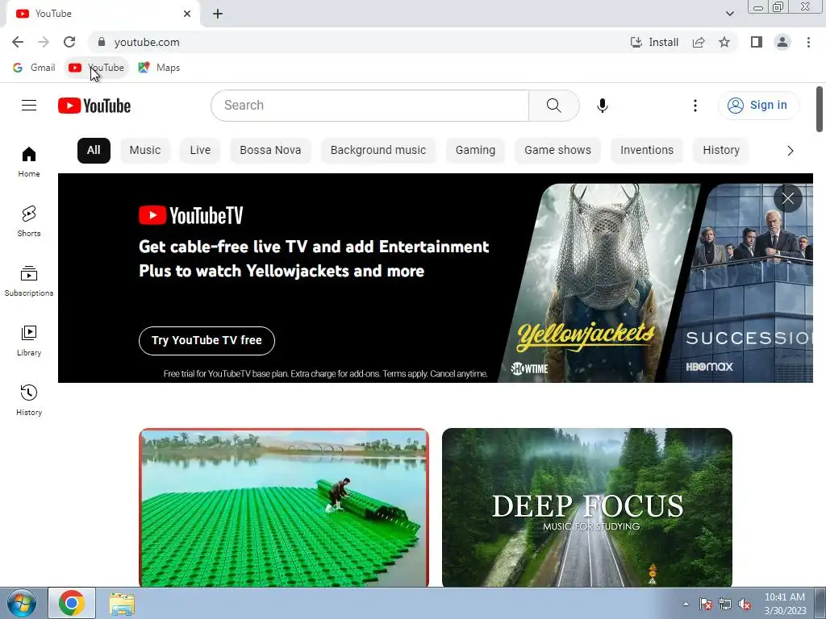Click the Sign in button

point(758,106)
